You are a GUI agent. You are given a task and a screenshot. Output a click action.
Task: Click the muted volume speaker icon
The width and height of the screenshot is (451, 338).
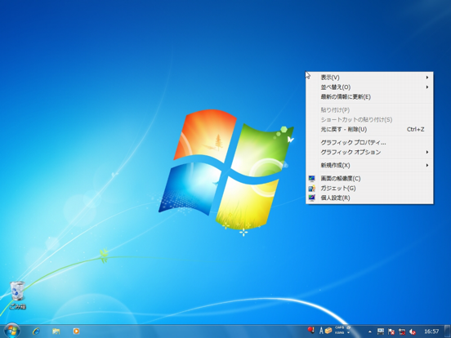413,331
